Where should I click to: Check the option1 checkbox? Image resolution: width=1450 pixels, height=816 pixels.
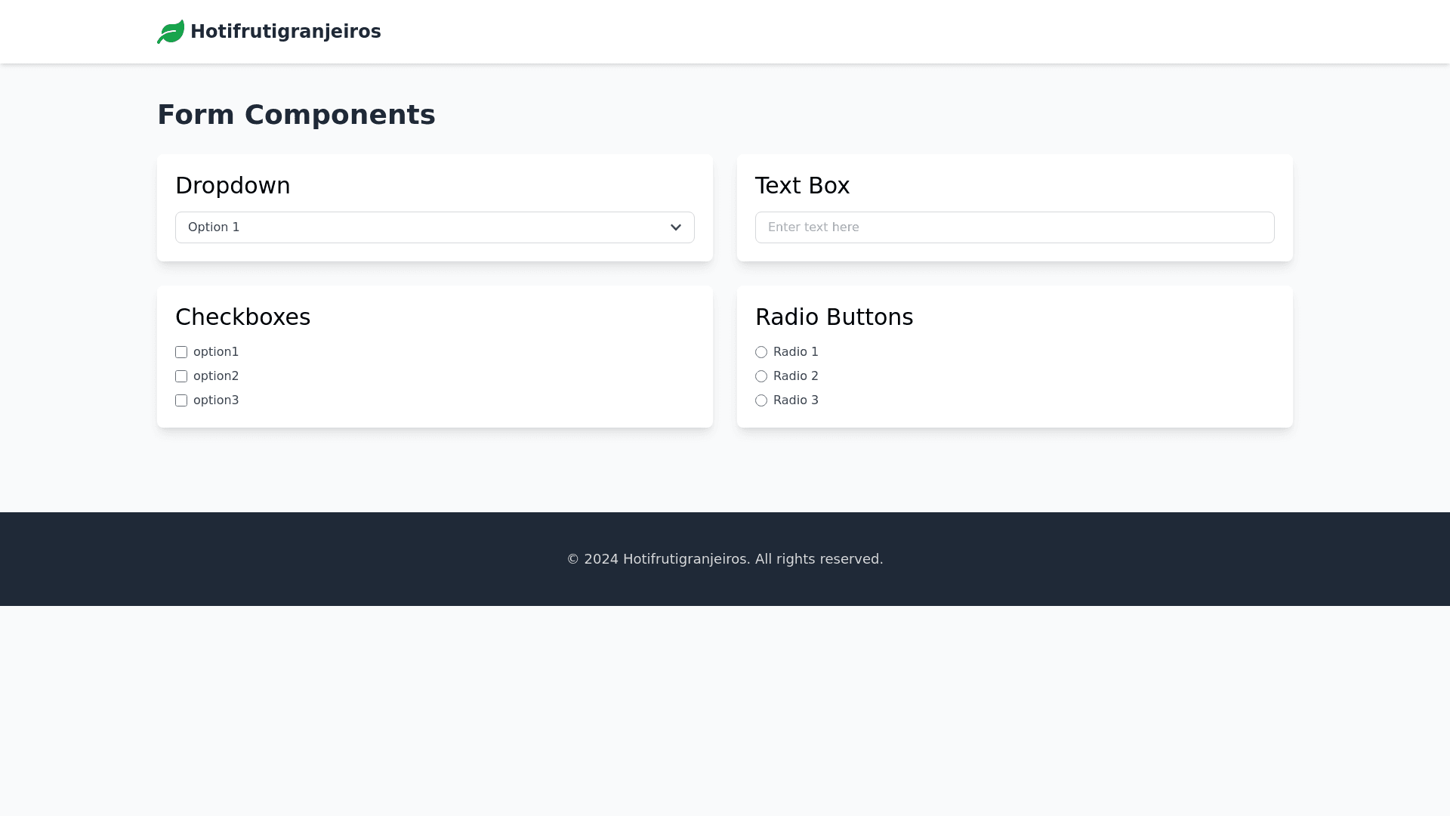(181, 352)
